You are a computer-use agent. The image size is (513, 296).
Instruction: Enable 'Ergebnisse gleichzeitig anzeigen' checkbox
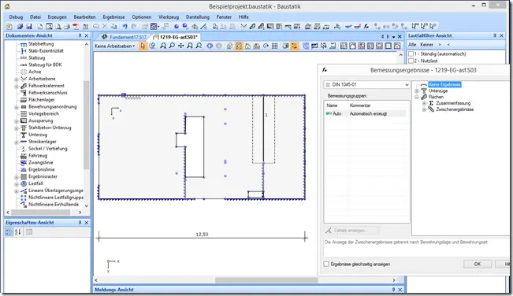pos(326,264)
